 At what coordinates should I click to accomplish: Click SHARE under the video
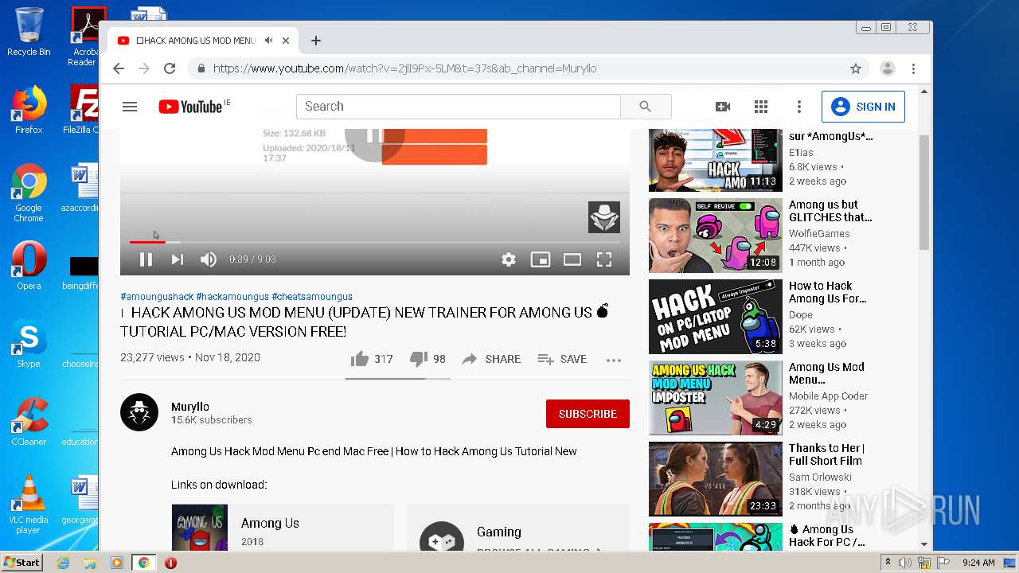(x=491, y=359)
